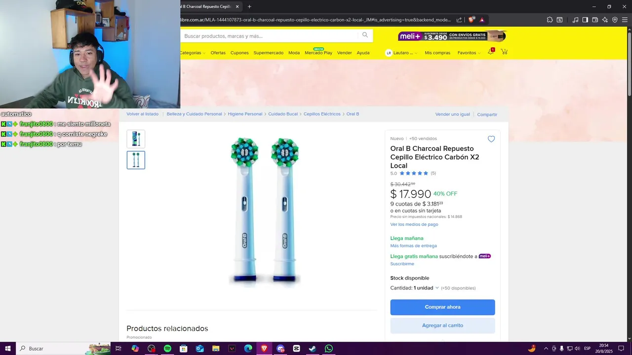The image size is (632, 355).
Task: Click the search magnifier icon in MercadoLibre
Action: click(365, 35)
